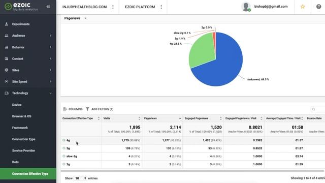This screenshot has width=325, height=183.
Task: Open EZOIC PLATFORM three-dot menu
Action: [x=161, y=7]
